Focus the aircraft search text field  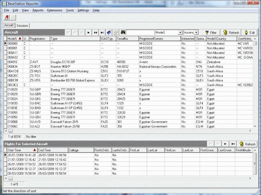coord(140,32)
